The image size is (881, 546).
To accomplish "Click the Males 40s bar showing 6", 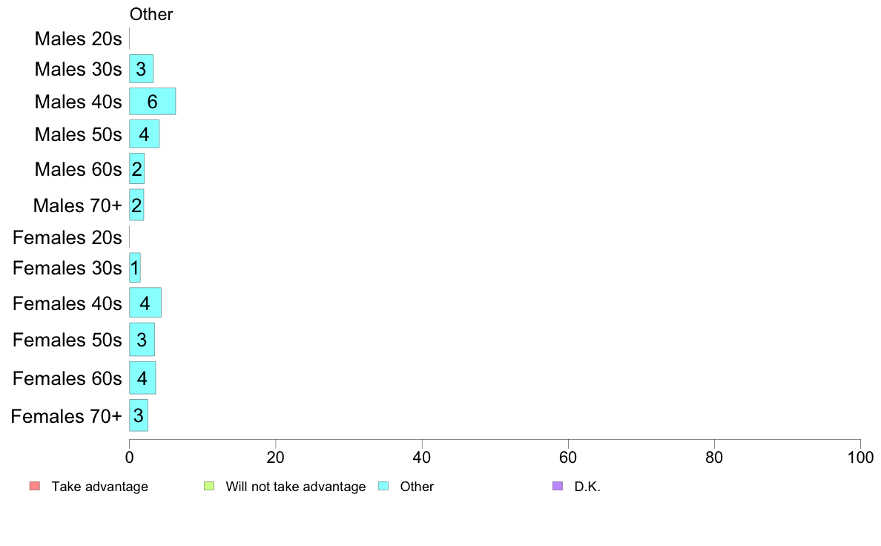I will [152, 101].
